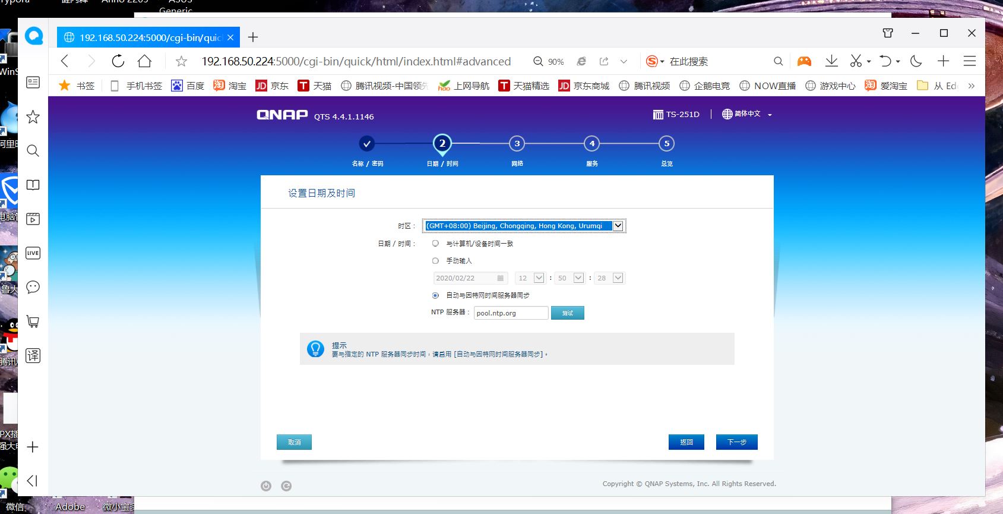This screenshot has height=514, width=1003.
Task: Open the 京东 bookmark
Action: [x=272, y=86]
